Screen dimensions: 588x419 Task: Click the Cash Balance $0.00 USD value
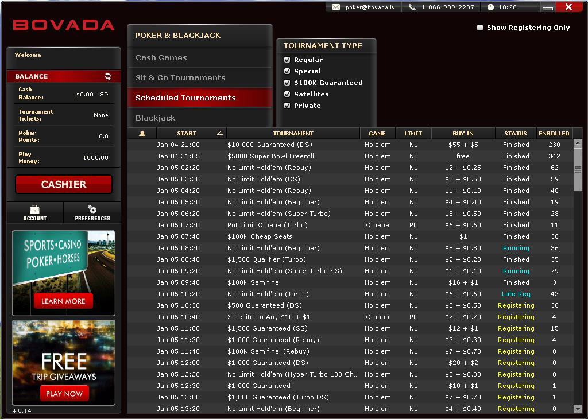92,95
